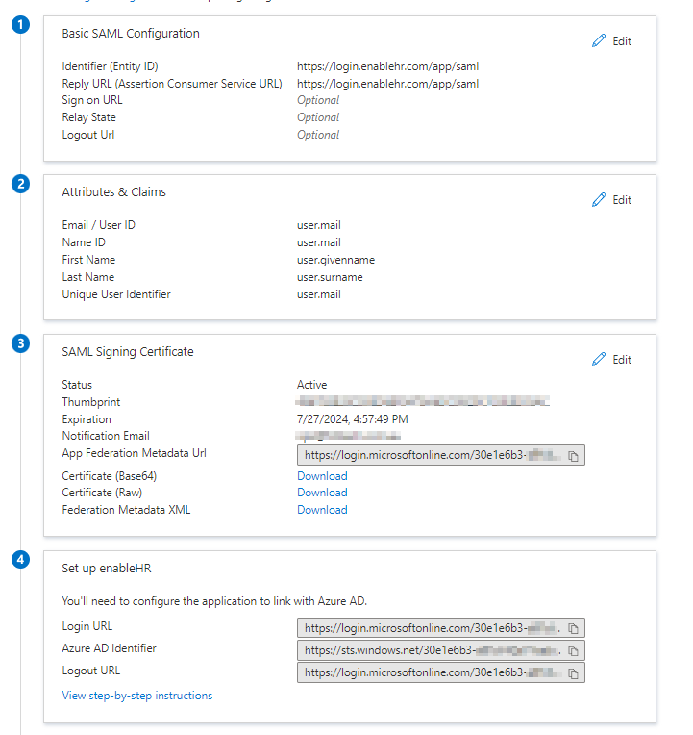Select the Identifier (Entity ID) URL value
Viewport: 693px width, 735px height.
point(387,66)
